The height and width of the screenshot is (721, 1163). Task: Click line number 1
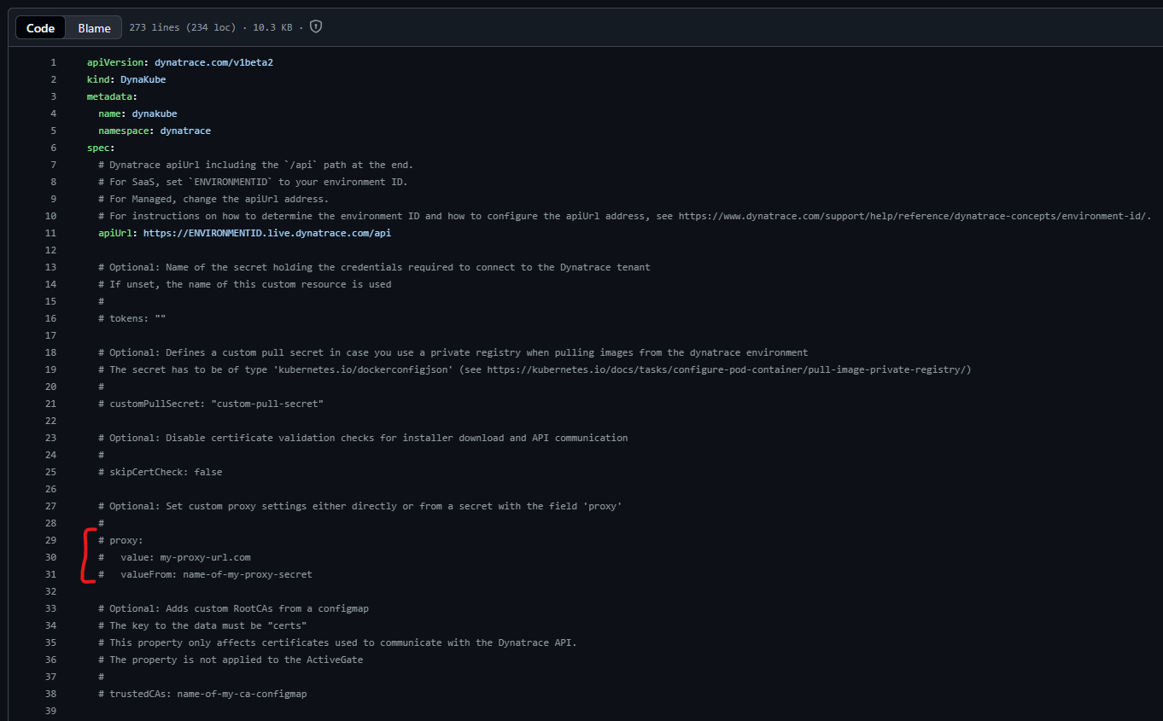coord(53,62)
